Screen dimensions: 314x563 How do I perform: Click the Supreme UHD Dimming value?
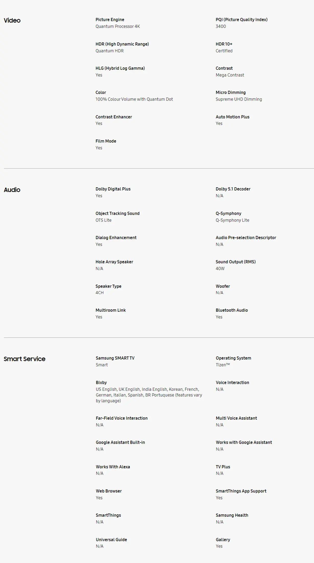(x=239, y=99)
